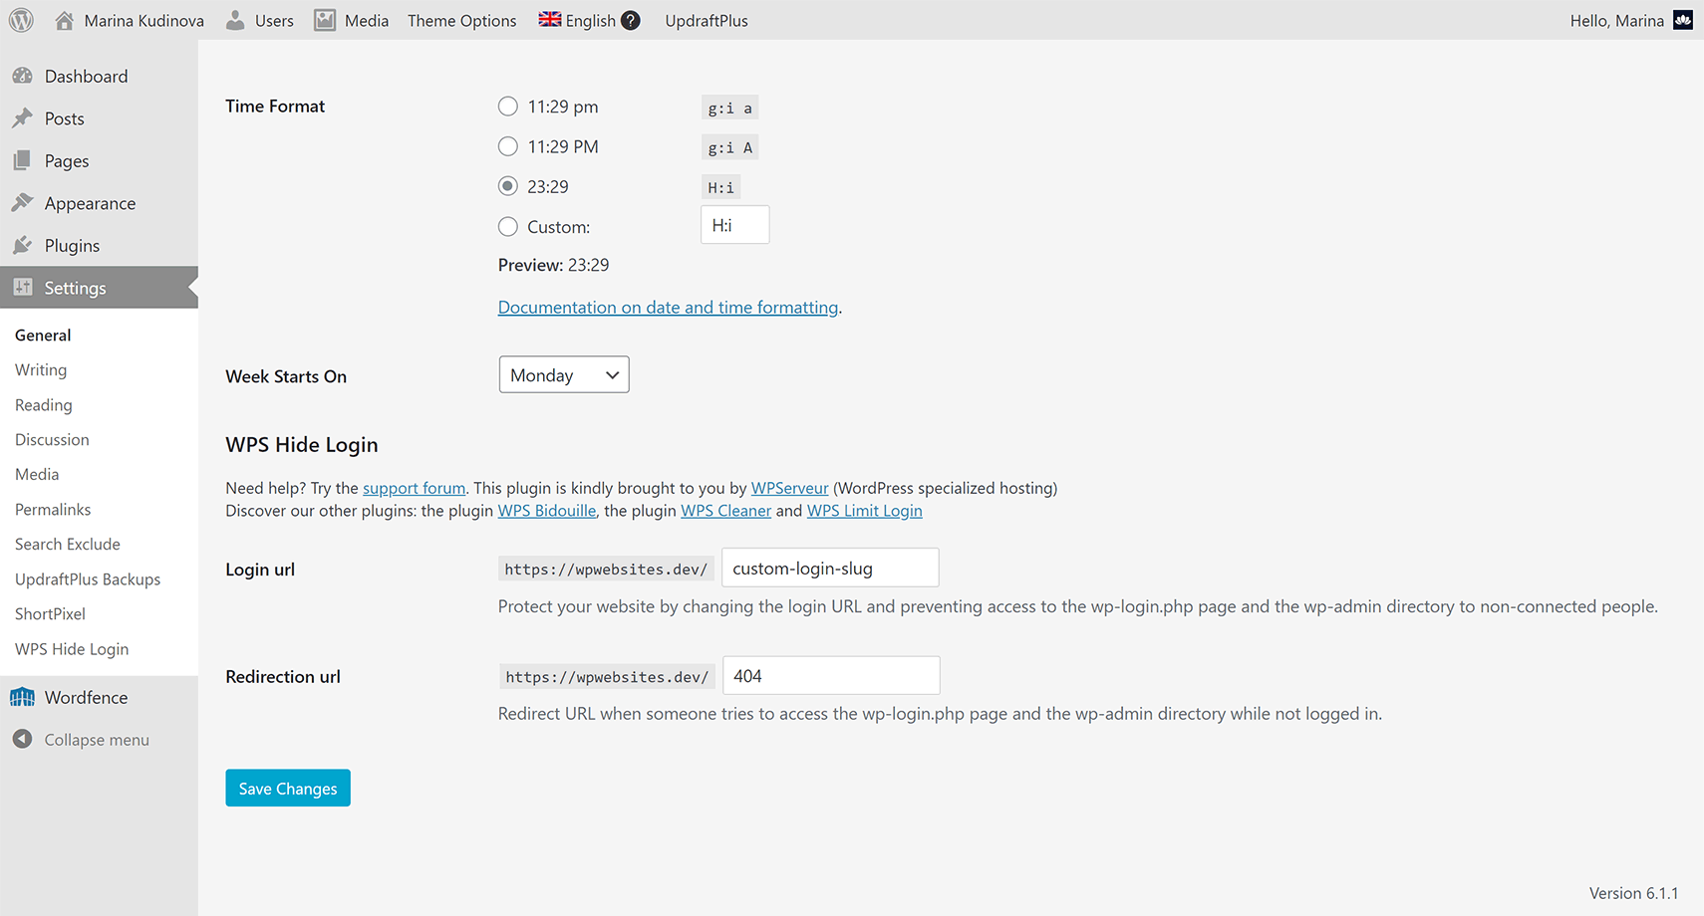Click the home icon beside Marina Kudinova

(64, 20)
